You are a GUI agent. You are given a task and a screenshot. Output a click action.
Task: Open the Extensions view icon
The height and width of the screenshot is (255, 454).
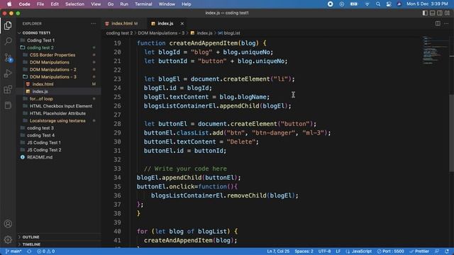pyautogui.click(x=8, y=89)
